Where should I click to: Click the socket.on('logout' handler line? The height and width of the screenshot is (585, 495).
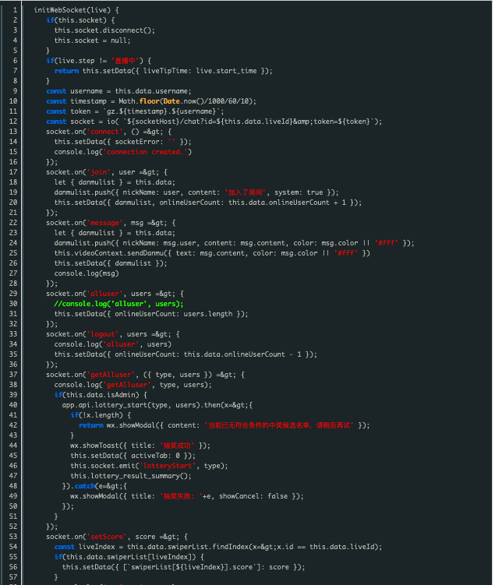(113, 334)
